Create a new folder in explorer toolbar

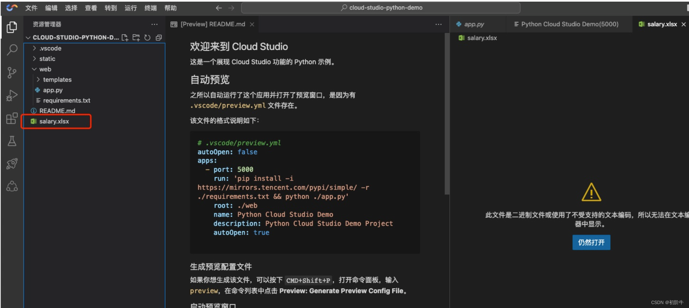click(x=136, y=38)
